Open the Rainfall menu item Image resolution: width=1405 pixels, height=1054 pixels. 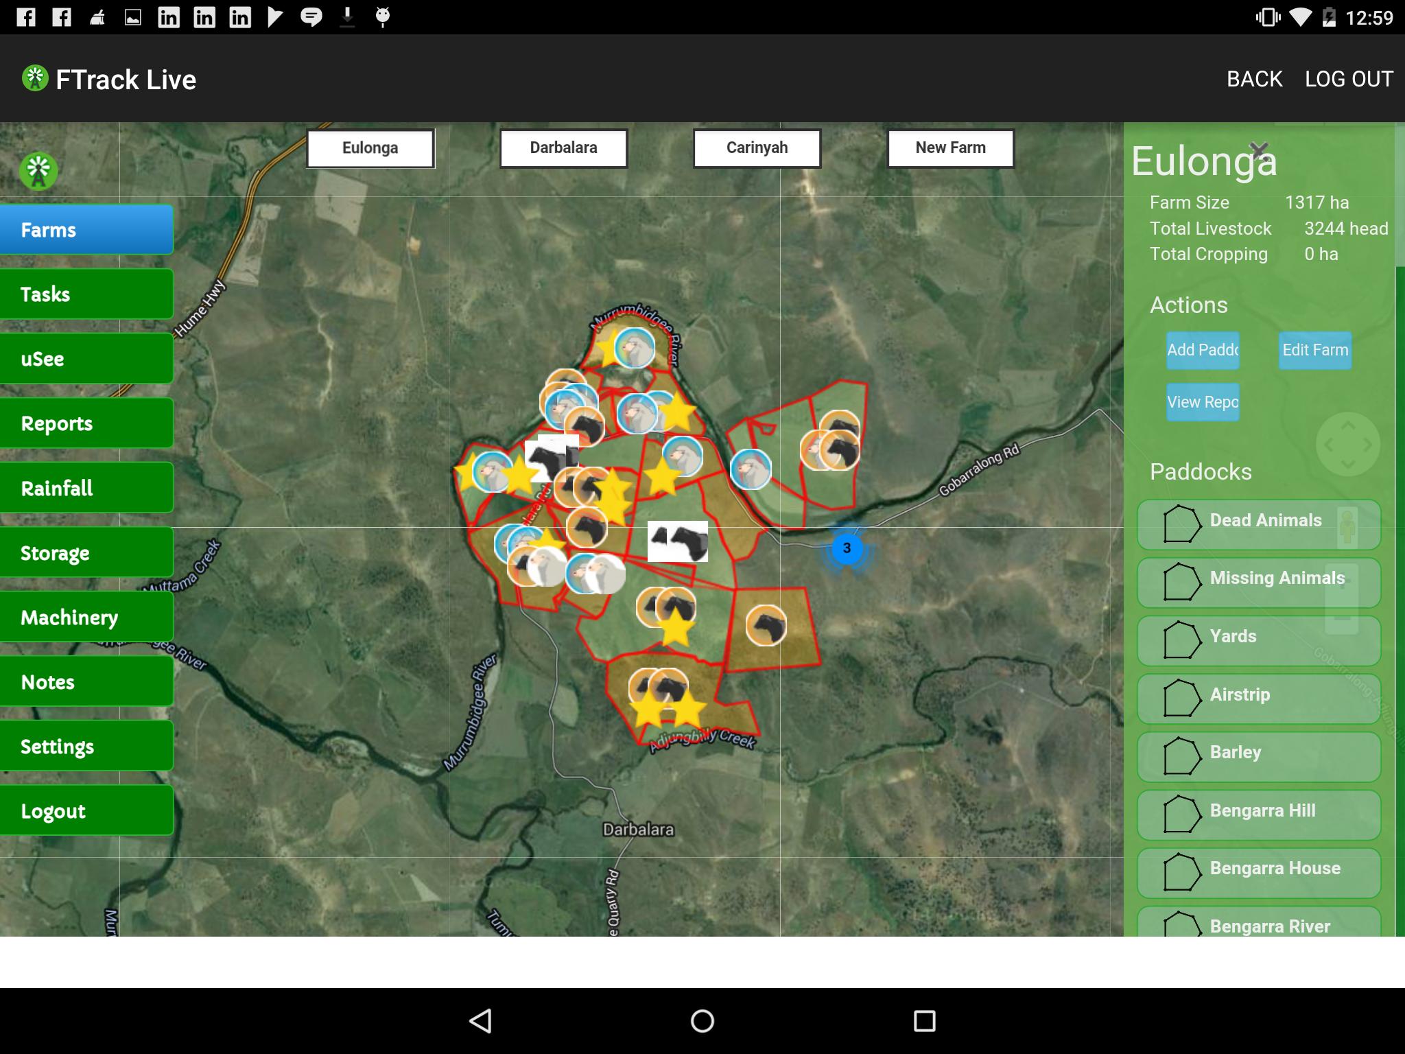pyautogui.click(x=86, y=488)
